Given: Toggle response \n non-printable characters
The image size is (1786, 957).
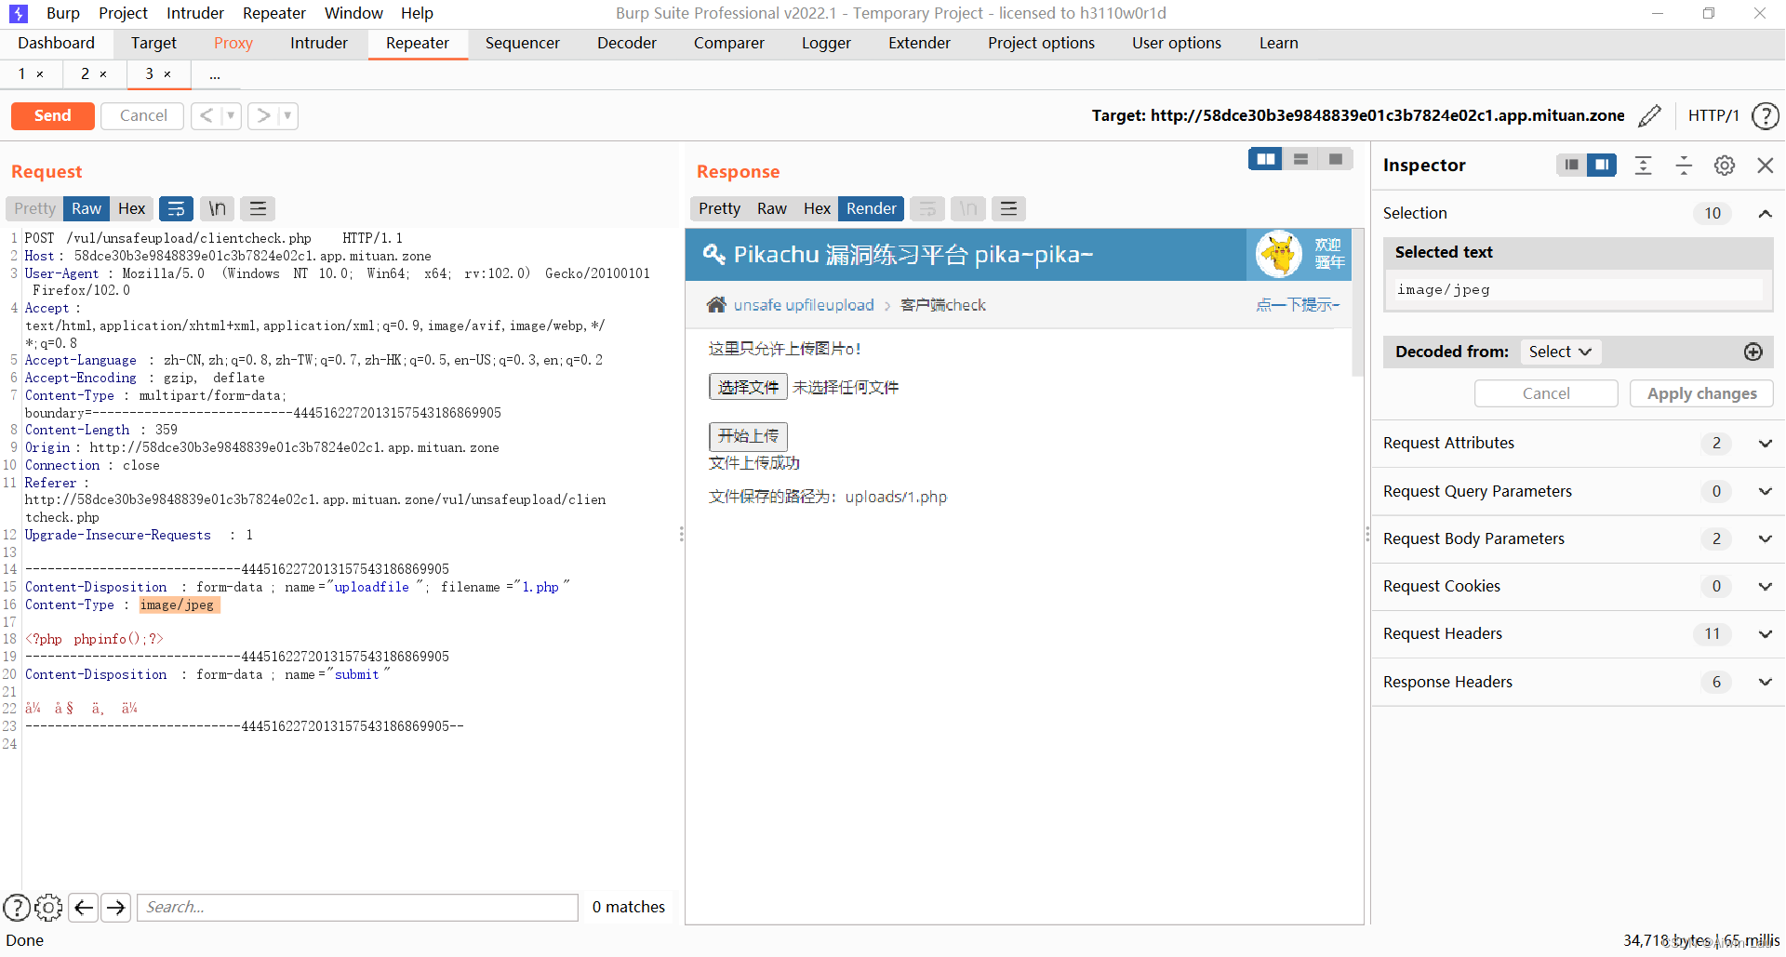Looking at the screenshot, I should point(968,208).
